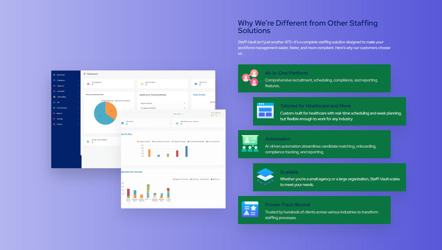The height and width of the screenshot is (250, 442).
Task: Click the Candidate sidebar icon
Action: tap(54, 91)
